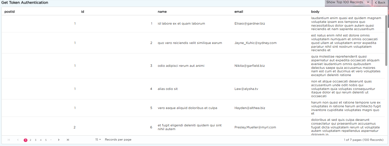Go to page 3
Viewport: 389px width, 146px height.
[x=36, y=140]
